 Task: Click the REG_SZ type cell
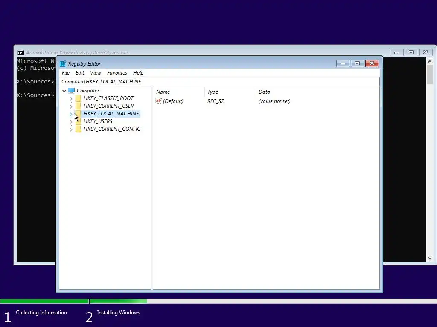click(x=216, y=101)
